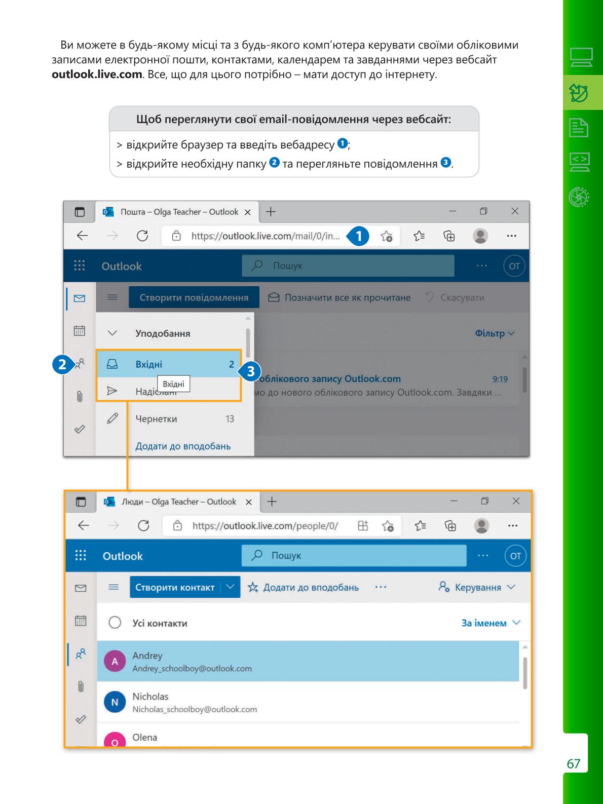Select Nicholas contact
Viewport: 603px width, 804px height.
[308, 702]
